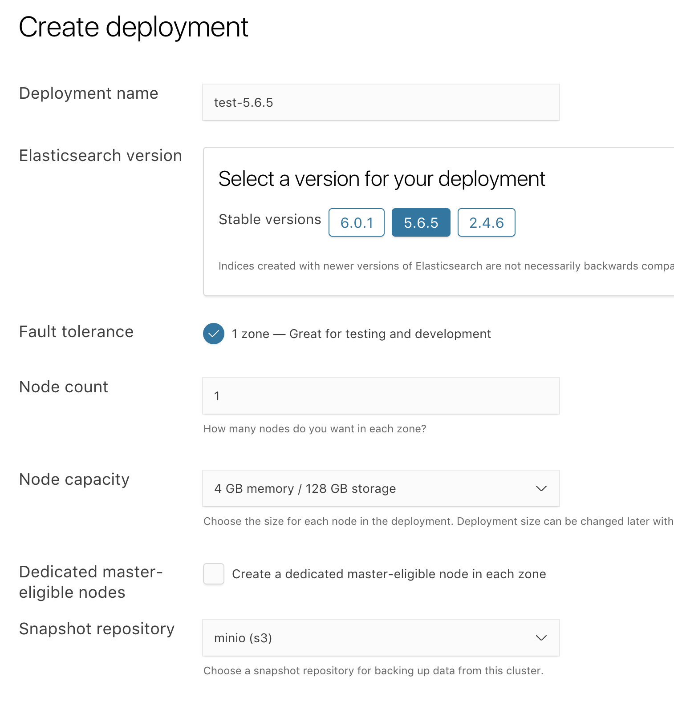Click the 'Snapshot repository' field label
The height and width of the screenshot is (709, 674).
(x=97, y=629)
